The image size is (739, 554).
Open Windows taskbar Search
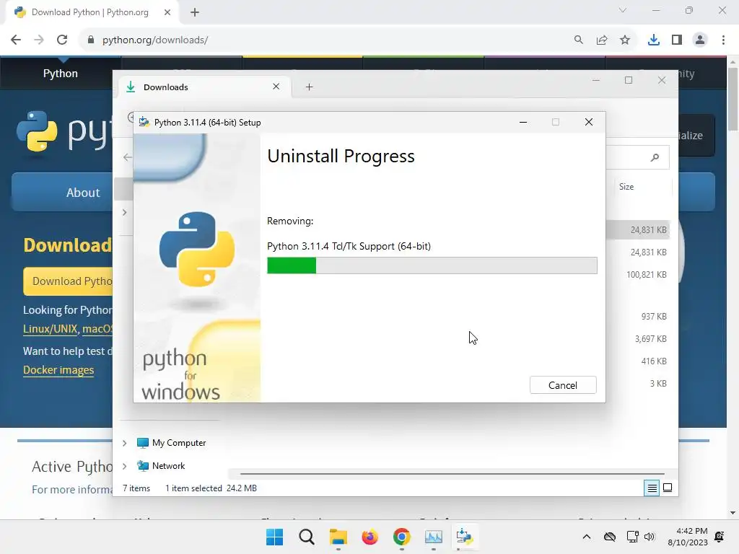pos(306,537)
